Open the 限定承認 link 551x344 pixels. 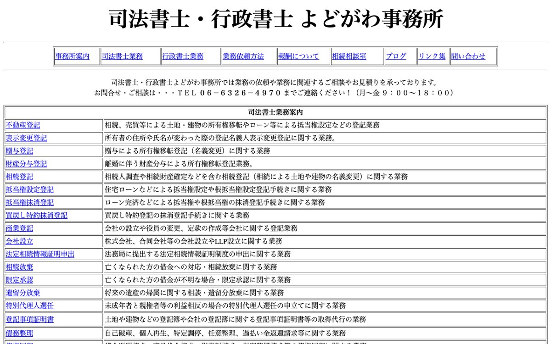19,279
